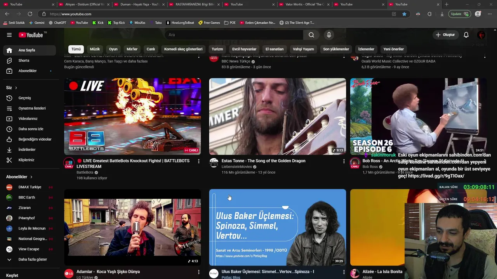Click into the Ara search field
The image size is (497, 279).
234,35
